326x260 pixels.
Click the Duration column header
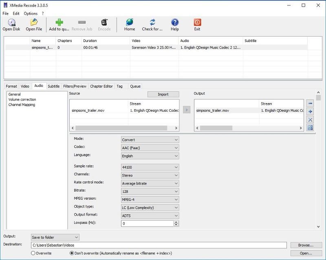point(106,41)
